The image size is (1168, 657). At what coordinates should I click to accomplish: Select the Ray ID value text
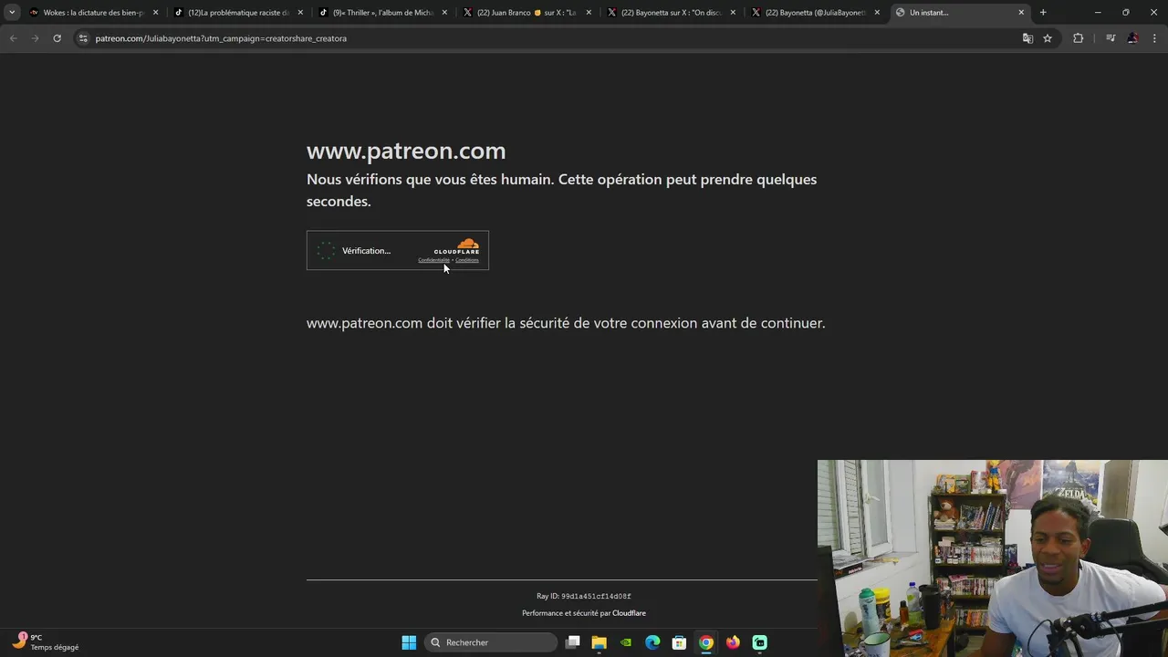click(596, 597)
